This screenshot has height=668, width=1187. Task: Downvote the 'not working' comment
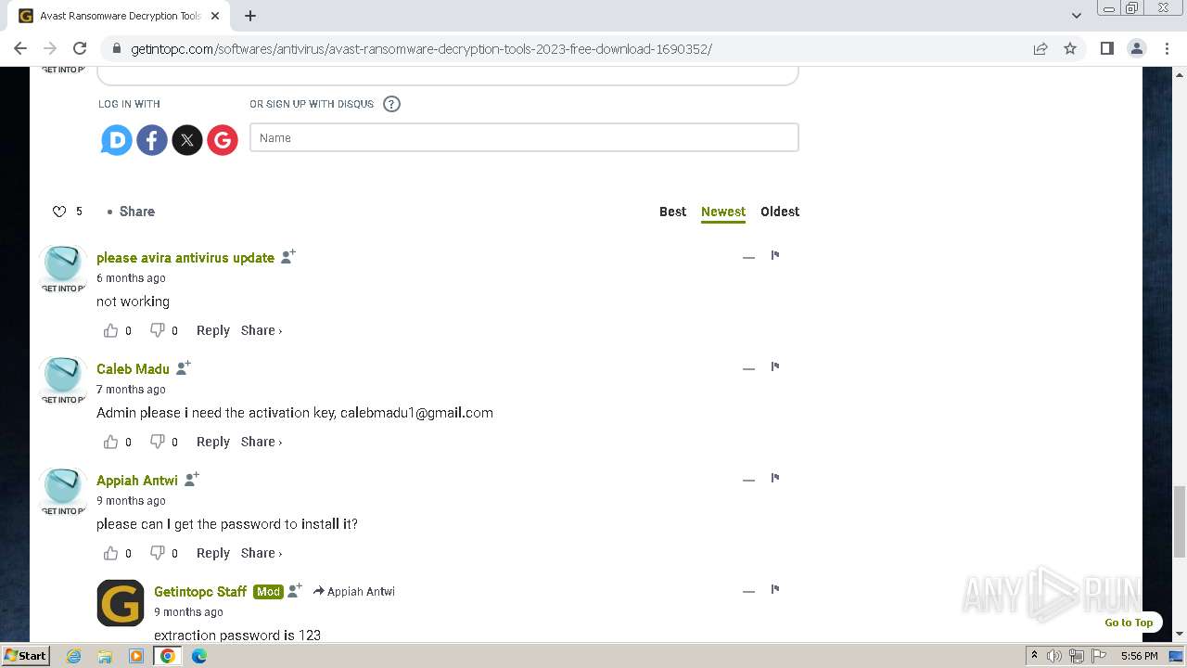coord(158,330)
